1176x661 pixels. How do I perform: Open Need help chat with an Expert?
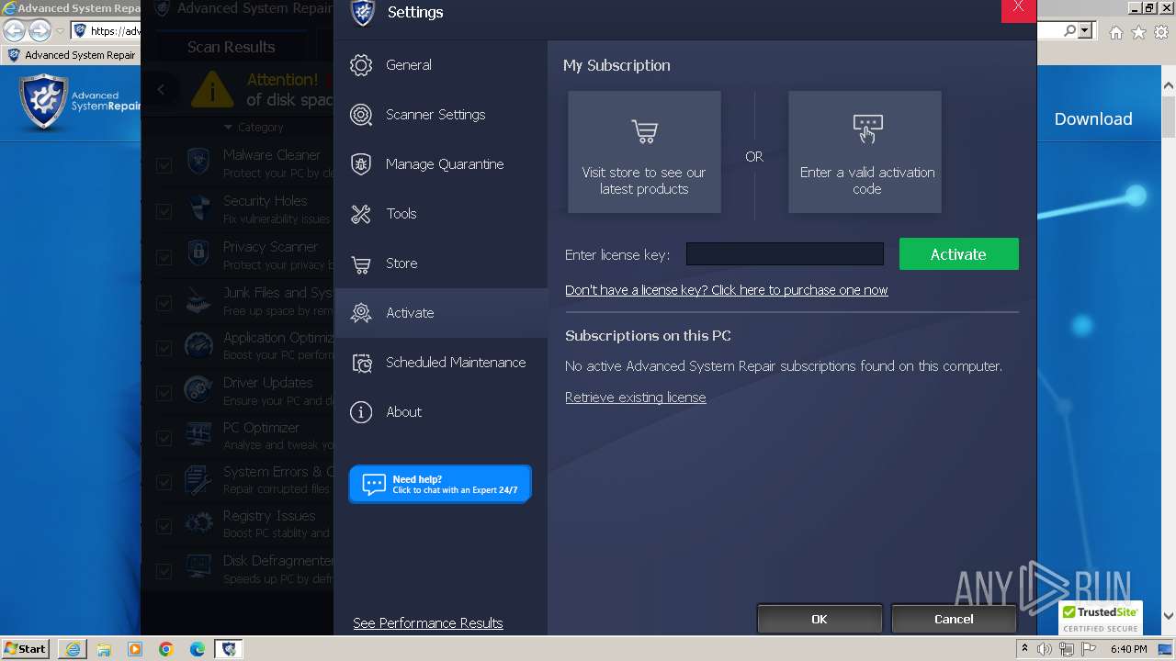click(x=440, y=484)
